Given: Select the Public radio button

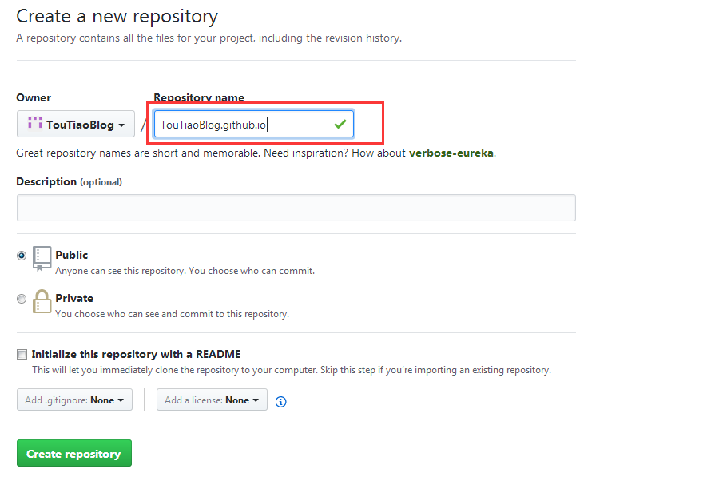Looking at the screenshot, I should point(22,256).
